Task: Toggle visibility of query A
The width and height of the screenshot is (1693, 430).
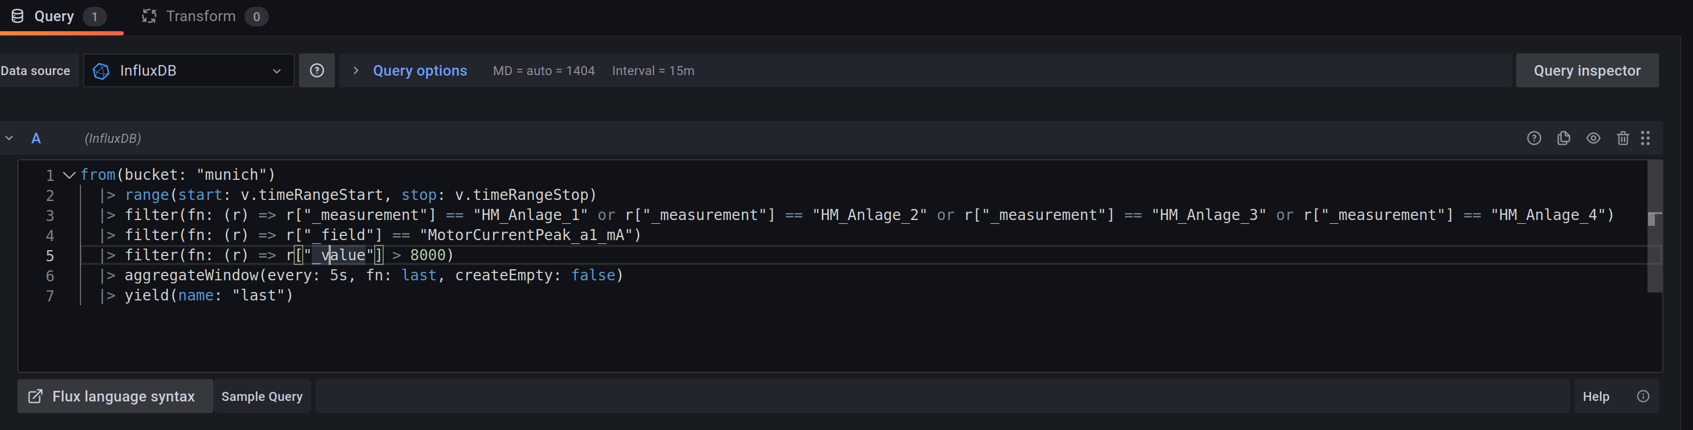Action: 1593,138
